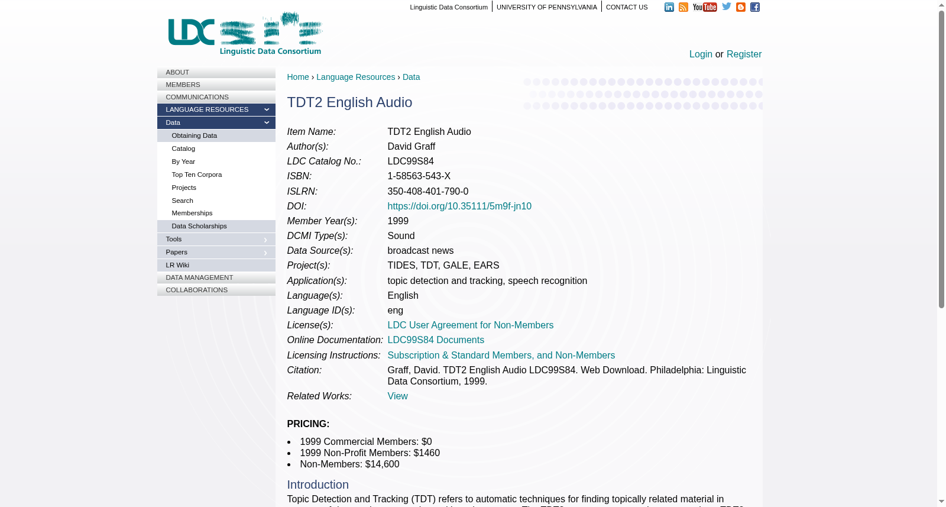Click the 1999 Non-Profit Members price line
The height and width of the screenshot is (507, 946).
coord(370,453)
